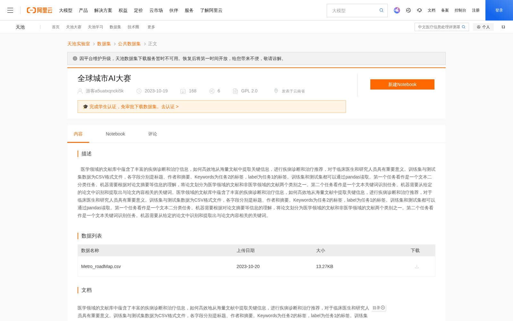Screen dimensions: 513x321
Task: Open the 权益 menu
Action: click(x=123, y=10)
